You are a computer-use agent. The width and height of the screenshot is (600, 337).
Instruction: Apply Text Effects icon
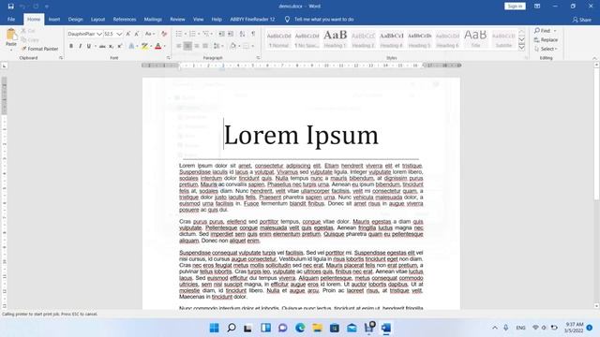[x=131, y=46]
